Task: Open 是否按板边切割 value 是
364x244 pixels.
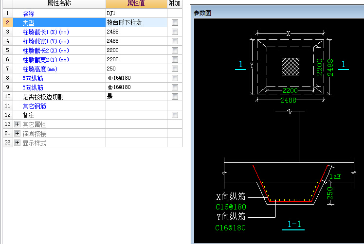Action: tap(136, 97)
